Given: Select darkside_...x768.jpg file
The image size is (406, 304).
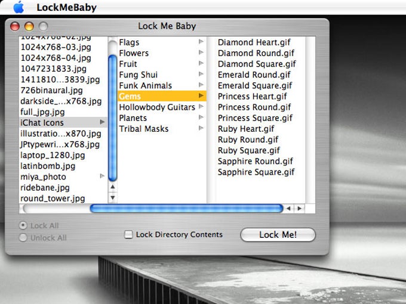Looking at the screenshot, I should pyautogui.click(x=61, y=101).
